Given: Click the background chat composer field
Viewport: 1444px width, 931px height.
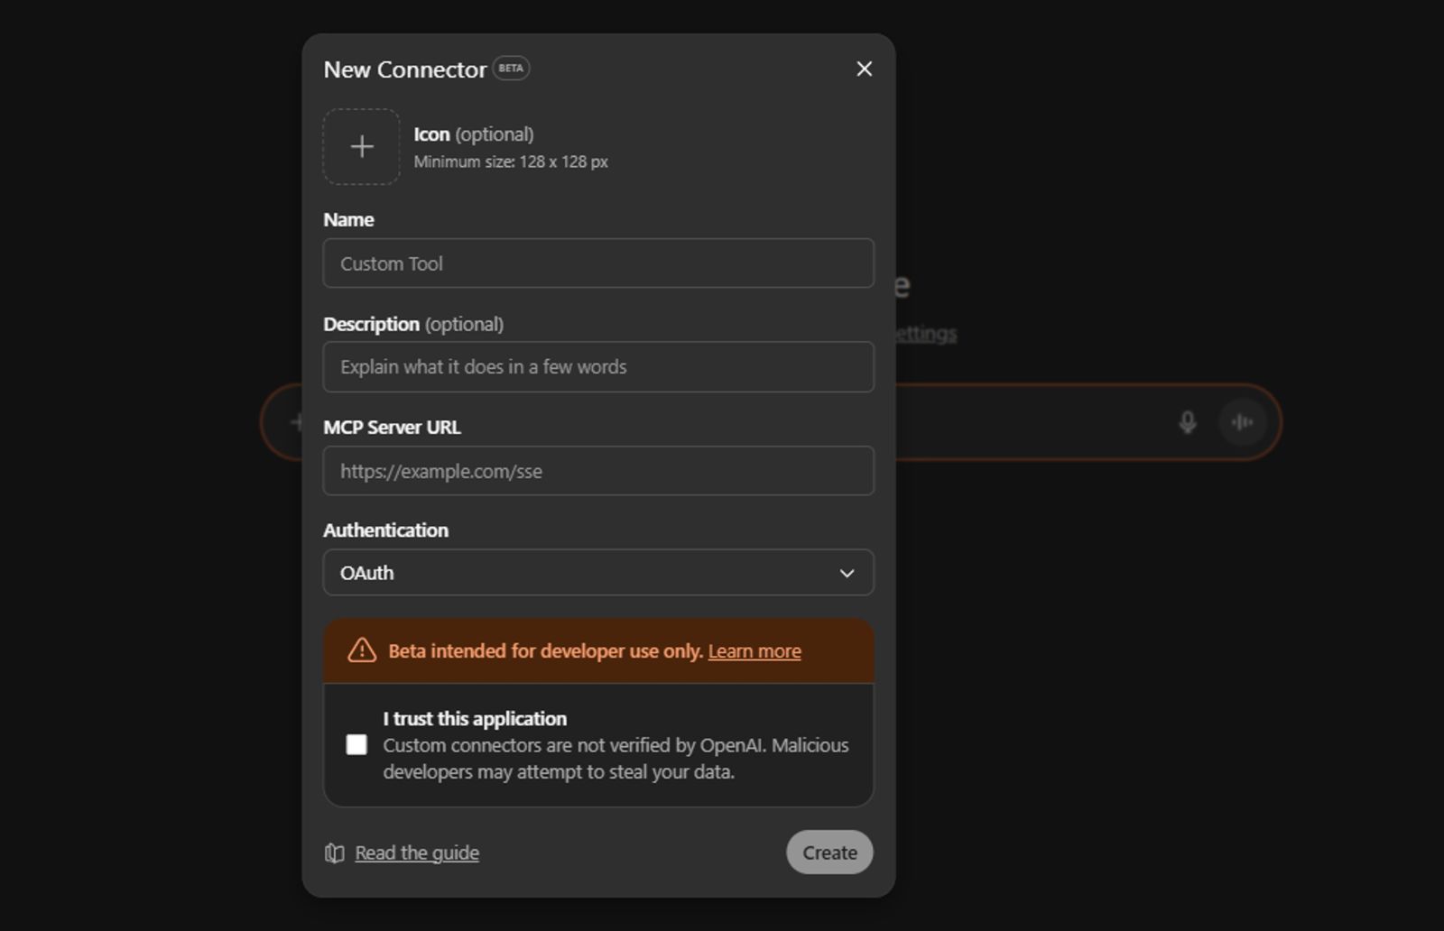Looking at the screenshot, I should pyautogui.click(x=1029, y=422).
